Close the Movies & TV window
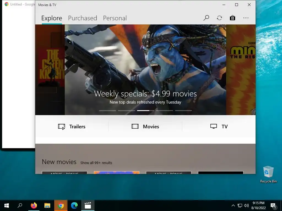This screenshot has width=282, height=211. click(249, 5)
